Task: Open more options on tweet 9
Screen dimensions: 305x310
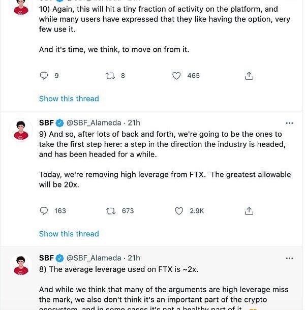Action: (x=289, y=123)
